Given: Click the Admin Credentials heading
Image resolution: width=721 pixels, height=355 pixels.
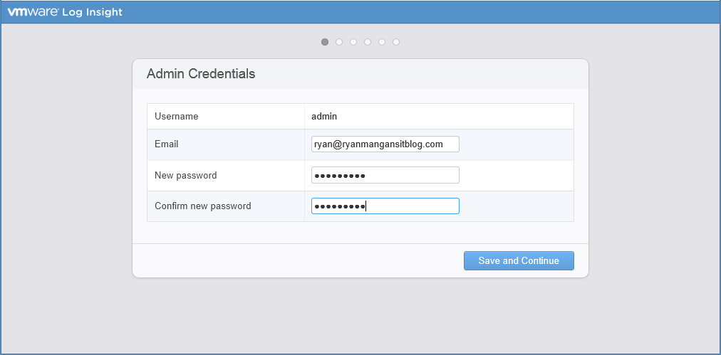Looking at the screenshot, I should (x=201, y=74).
